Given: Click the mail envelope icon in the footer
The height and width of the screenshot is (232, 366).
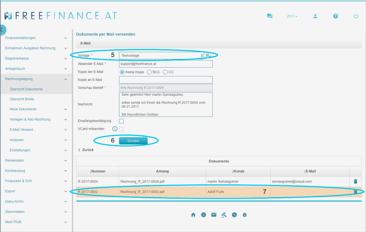Looking at the screenshot, I should coord(214,215).
